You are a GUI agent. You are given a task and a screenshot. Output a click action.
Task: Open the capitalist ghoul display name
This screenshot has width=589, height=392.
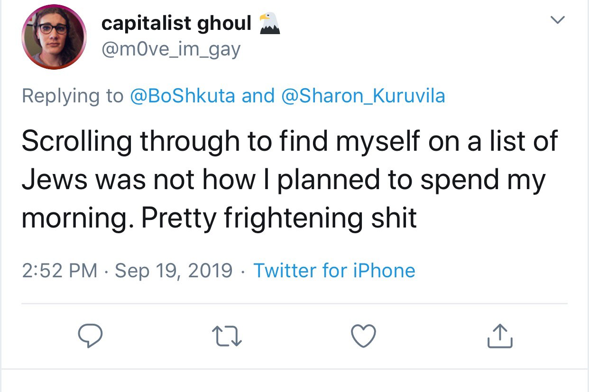click(x=176, y=24)
